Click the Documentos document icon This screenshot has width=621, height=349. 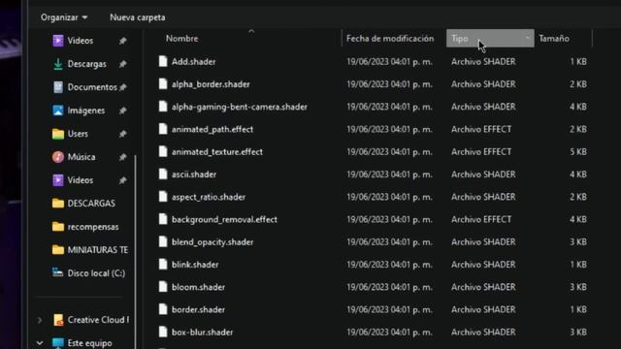coord(58,87)
